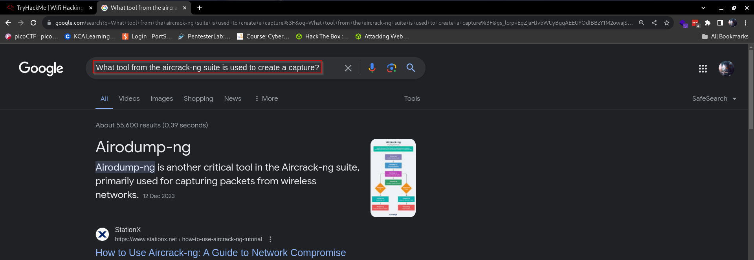Open a new browser tab
This screenshot has height=260, width=754.
(x=200, y=8)
